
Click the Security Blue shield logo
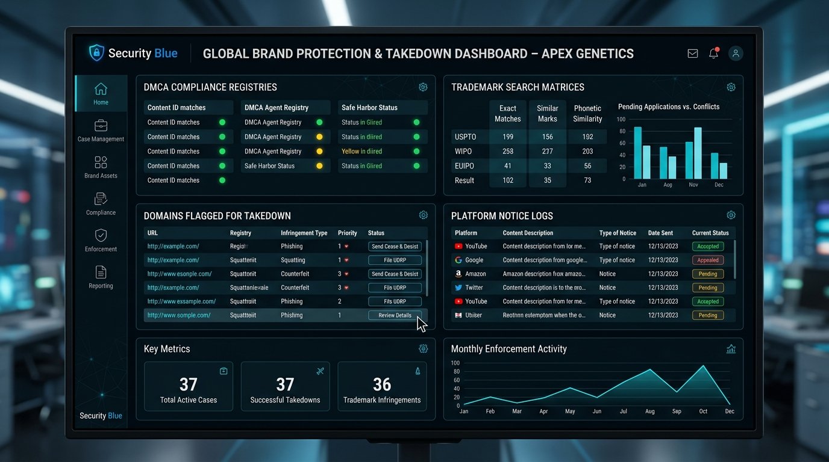coord(96,53)
